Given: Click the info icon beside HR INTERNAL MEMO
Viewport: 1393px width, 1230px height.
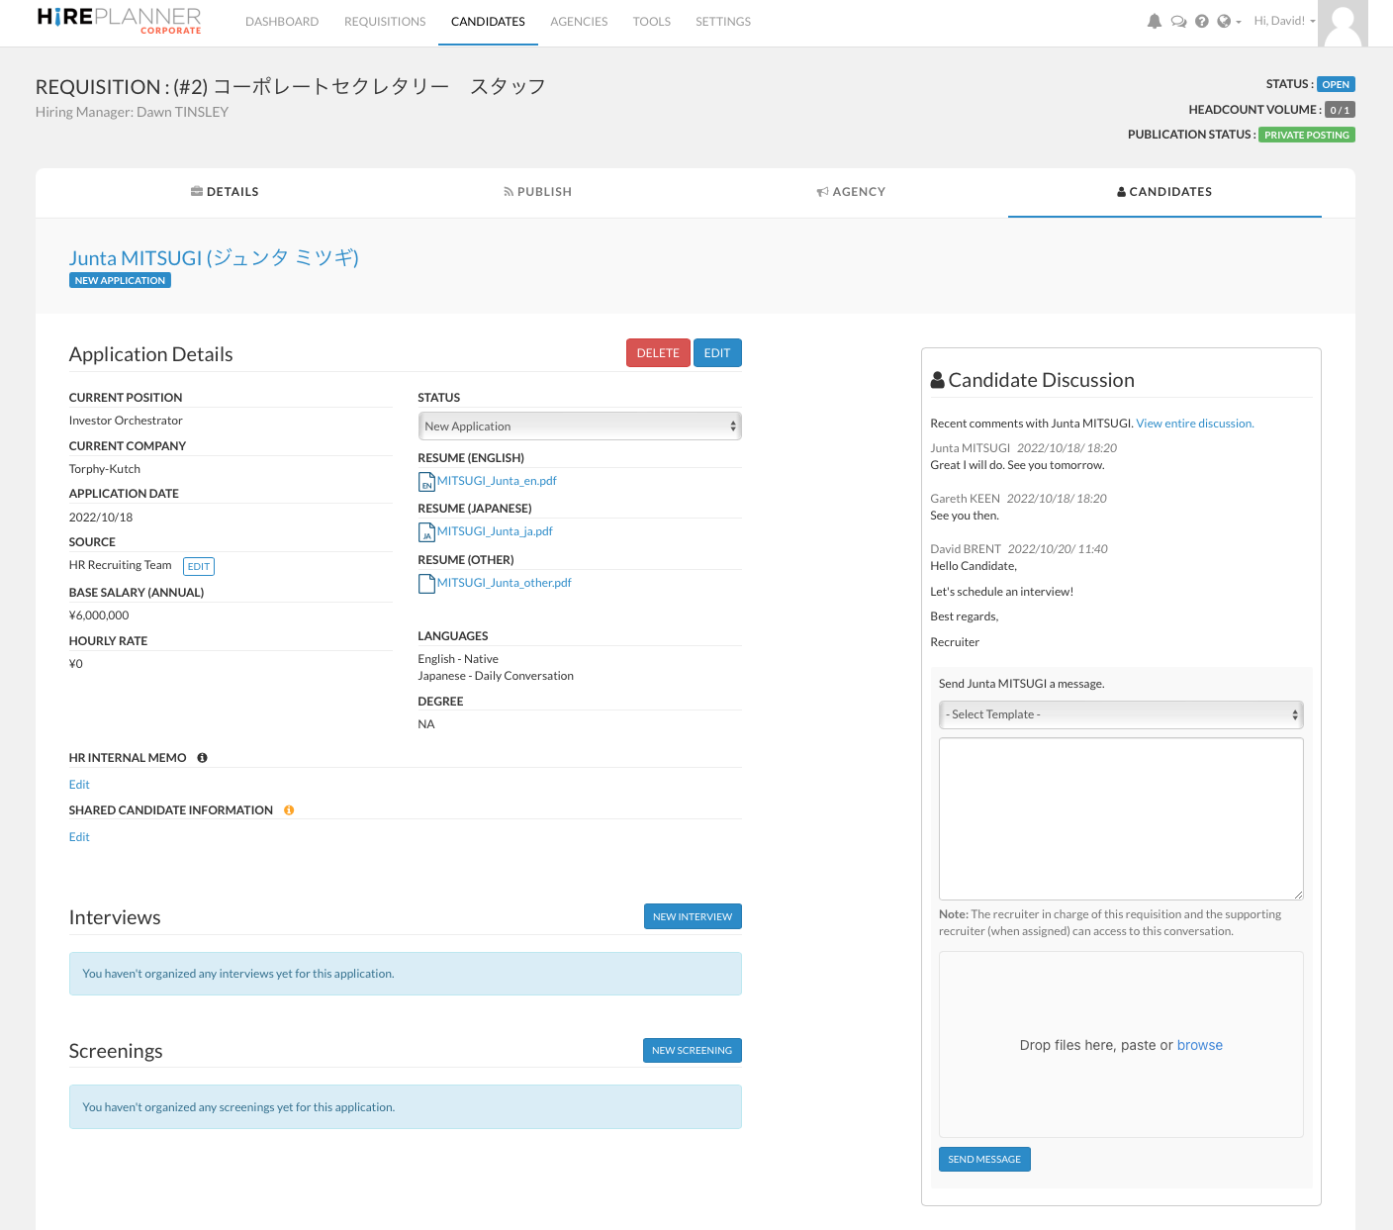Looking at the screenshot, I should 202,757.
